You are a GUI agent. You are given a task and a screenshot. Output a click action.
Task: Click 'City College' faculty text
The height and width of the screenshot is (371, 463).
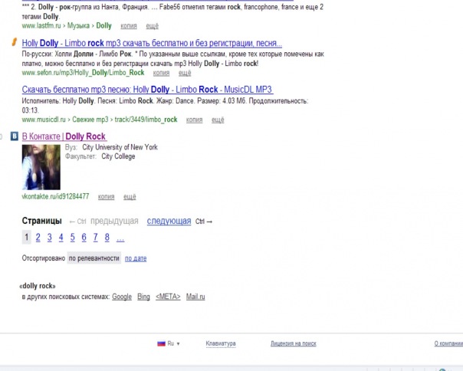(118, 156)
